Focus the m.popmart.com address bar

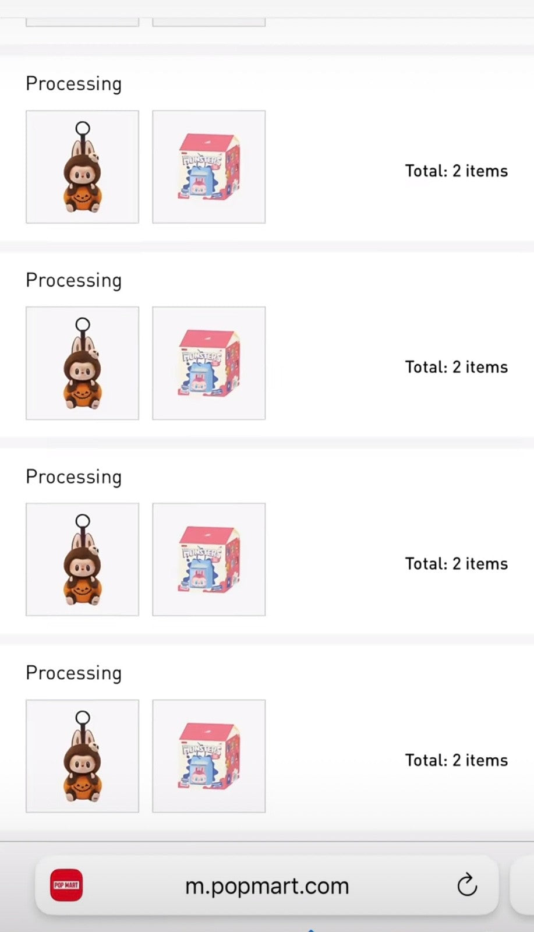click(x=267, y=886)
